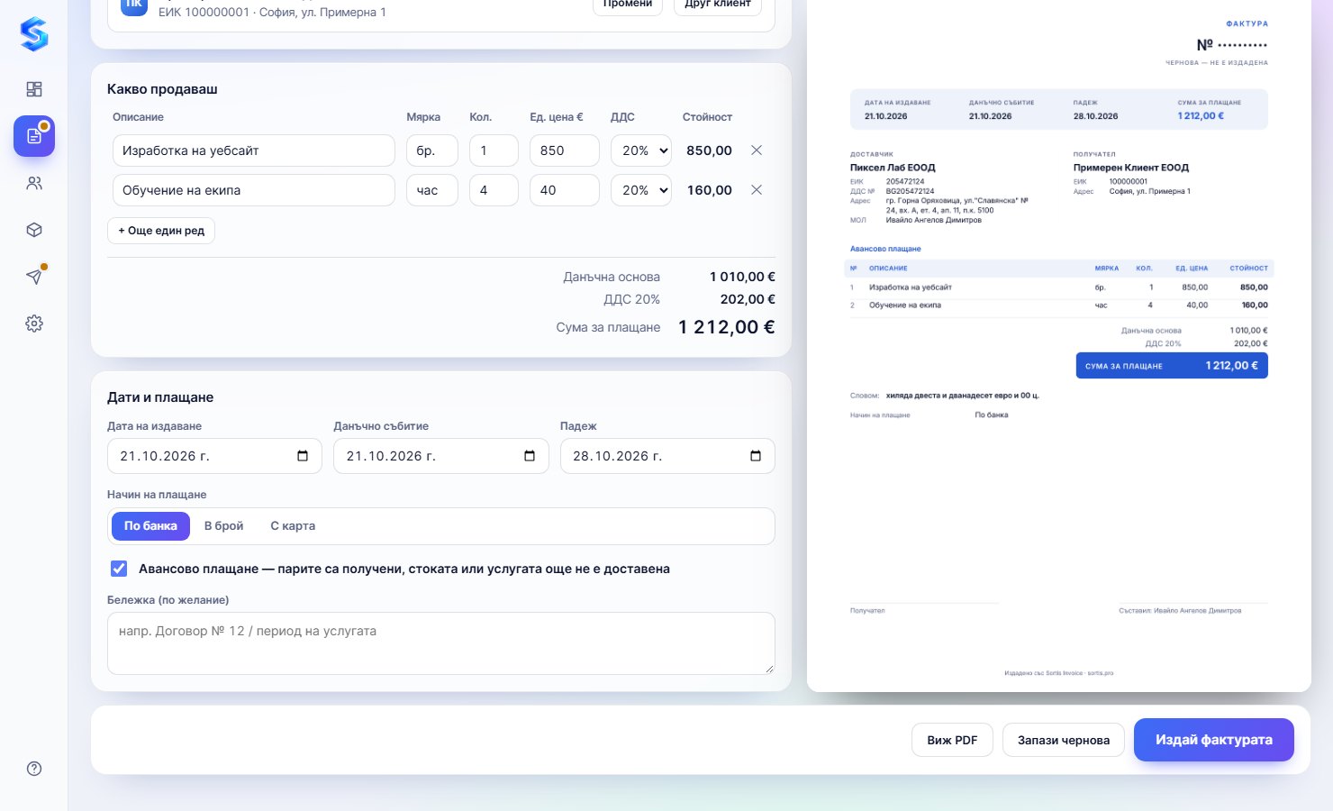Viewport: 1333px width, 811px height.
Task: Open the dashboard icon in sidebar
Action: (x=34, y=89)
